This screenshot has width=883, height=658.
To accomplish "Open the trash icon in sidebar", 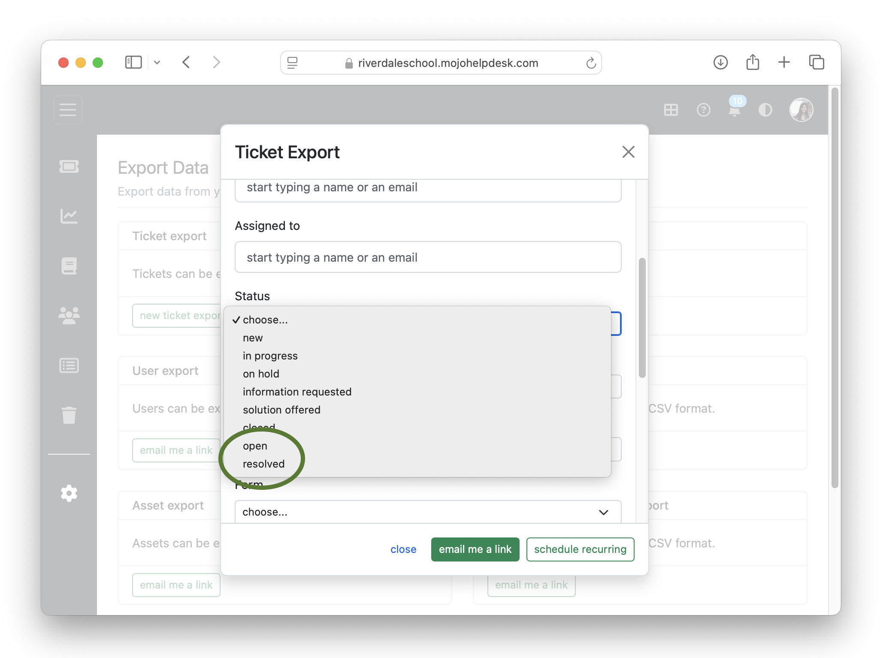I will click(69, 415).
